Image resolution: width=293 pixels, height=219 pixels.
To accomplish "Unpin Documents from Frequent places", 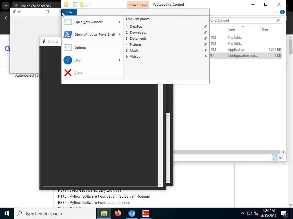I will tap(205, 38).
